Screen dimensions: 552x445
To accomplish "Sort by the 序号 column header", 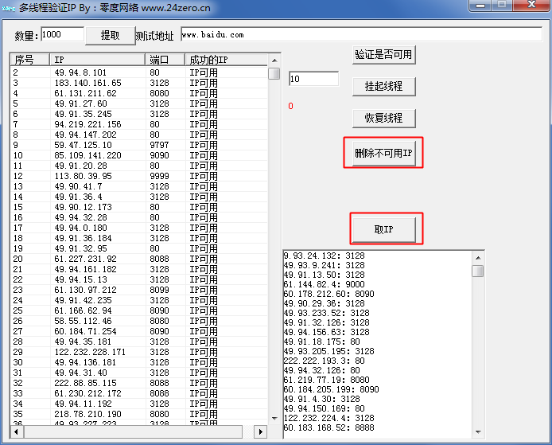I will point(30,60).
